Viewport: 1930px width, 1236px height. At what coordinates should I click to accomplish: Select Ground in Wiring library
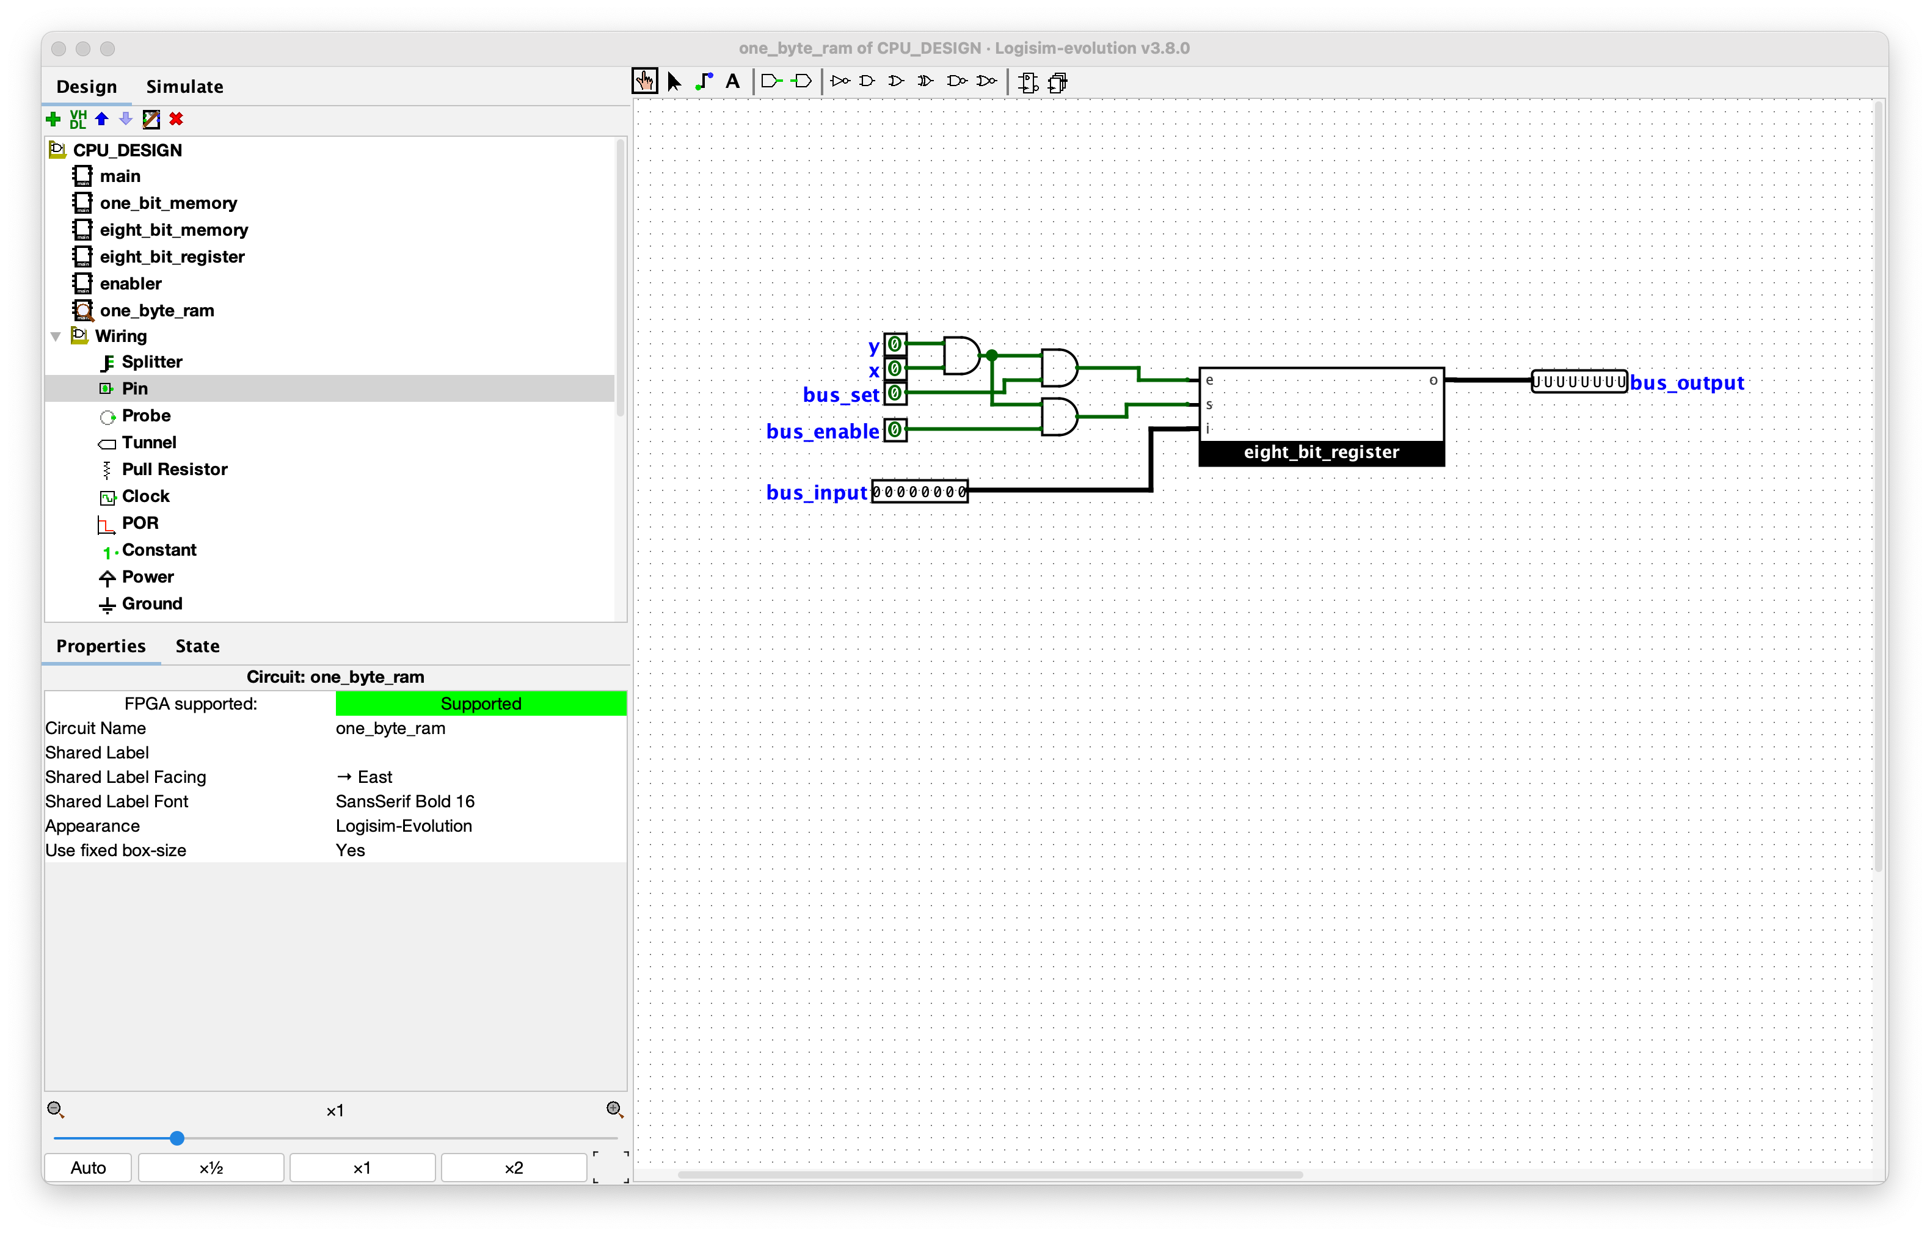[x=153, y=603]
